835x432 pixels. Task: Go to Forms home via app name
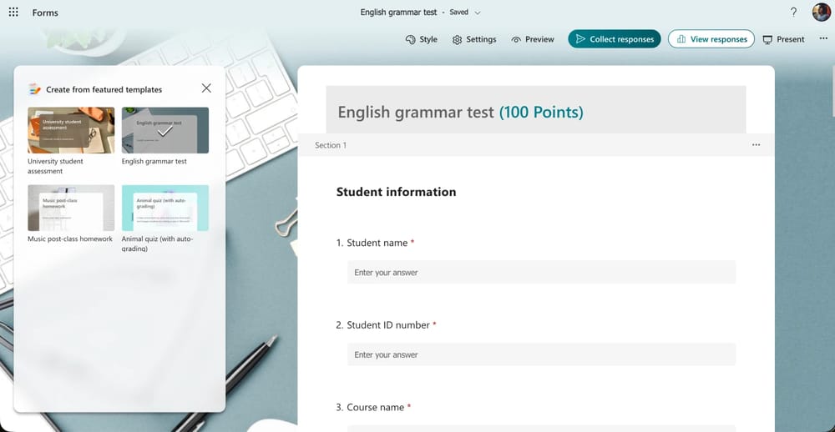(x=45, y=13)
